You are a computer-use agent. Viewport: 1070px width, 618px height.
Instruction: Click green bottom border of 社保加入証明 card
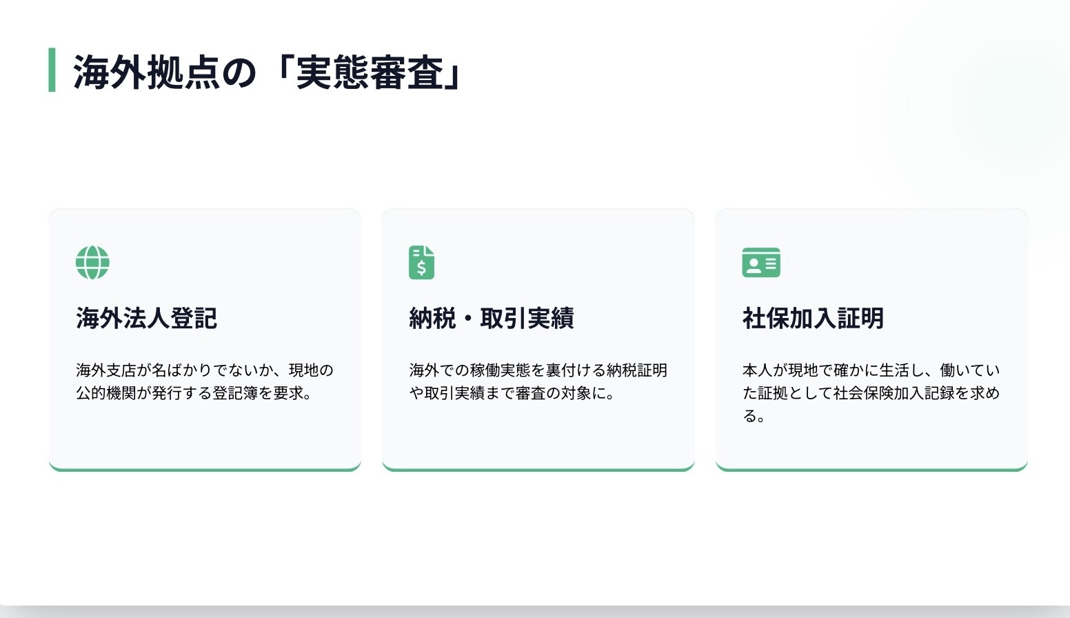coord(871,470)
